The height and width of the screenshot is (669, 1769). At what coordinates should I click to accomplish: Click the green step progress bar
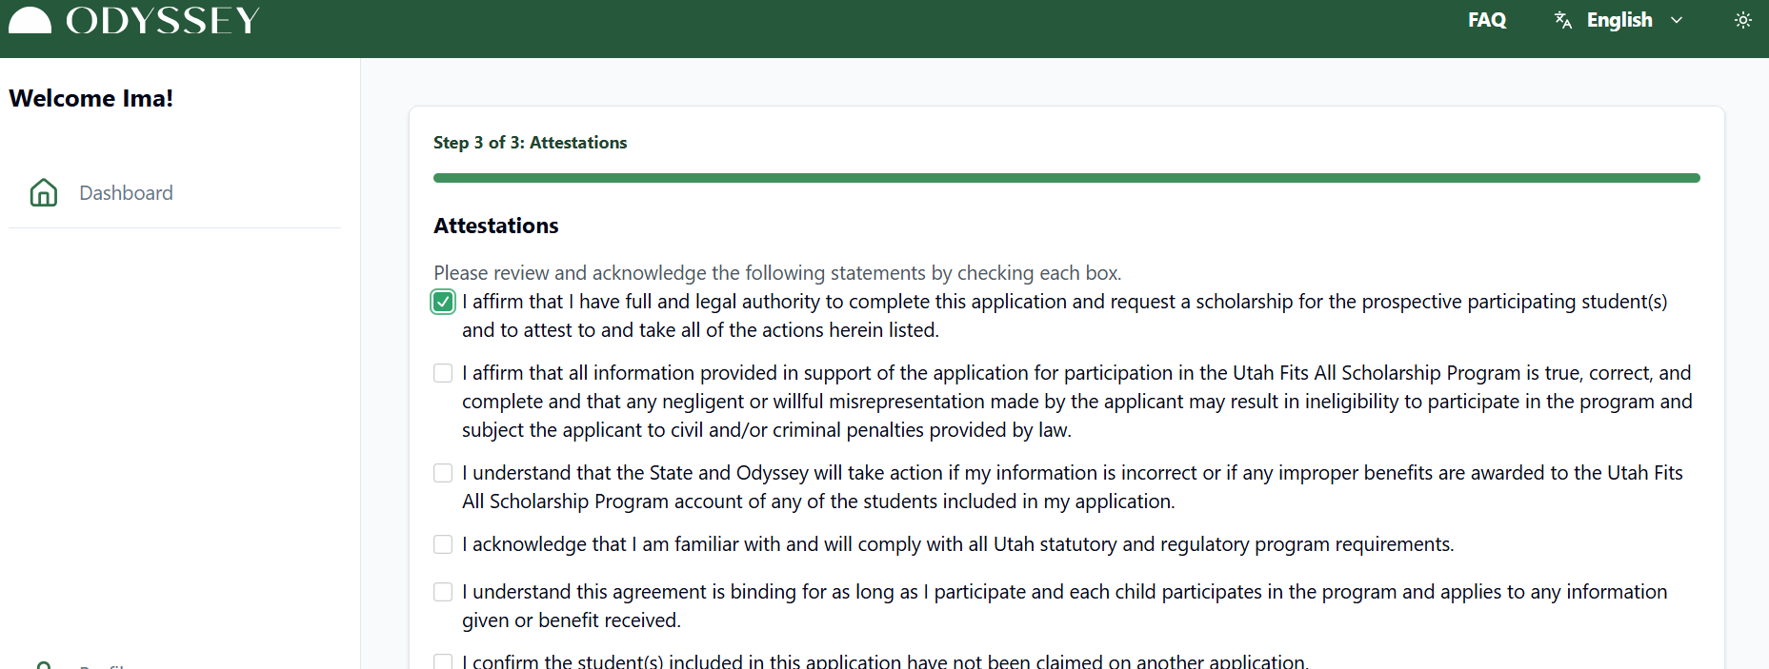(1066, 178)
